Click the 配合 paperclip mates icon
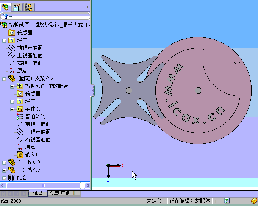This screenshot has width=258, height=206. click(12, 178)
